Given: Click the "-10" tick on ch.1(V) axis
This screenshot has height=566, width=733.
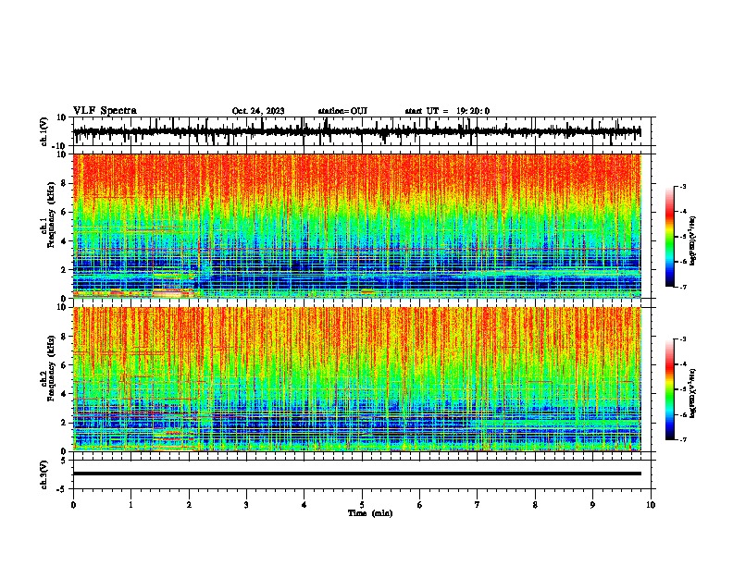Looking at the screenshot, I should coord(59,146).
